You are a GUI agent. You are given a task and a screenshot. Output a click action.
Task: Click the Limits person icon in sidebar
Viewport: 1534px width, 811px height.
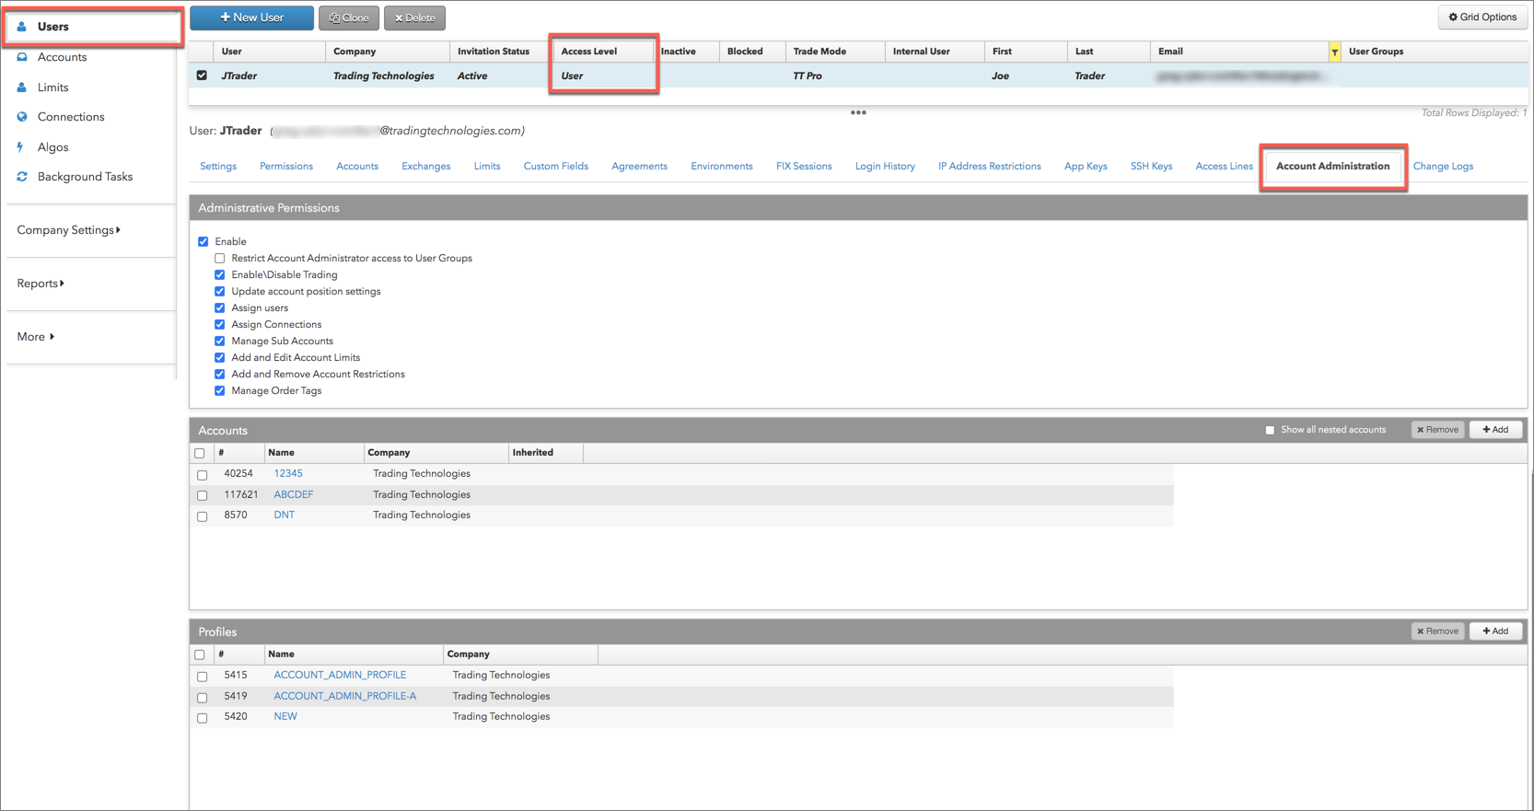pos(22,87)
